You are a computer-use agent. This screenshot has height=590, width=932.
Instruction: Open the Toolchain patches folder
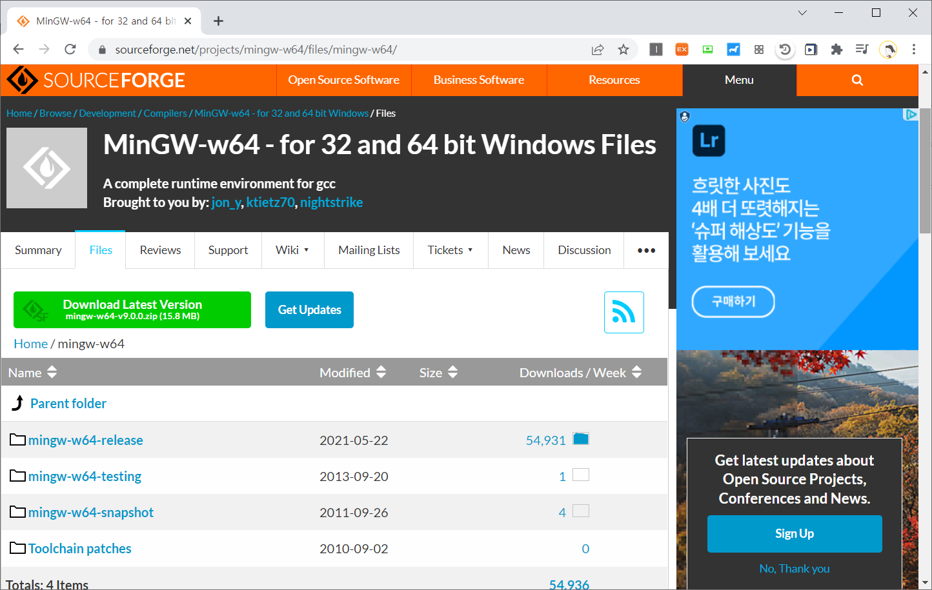tap(80, 548)
